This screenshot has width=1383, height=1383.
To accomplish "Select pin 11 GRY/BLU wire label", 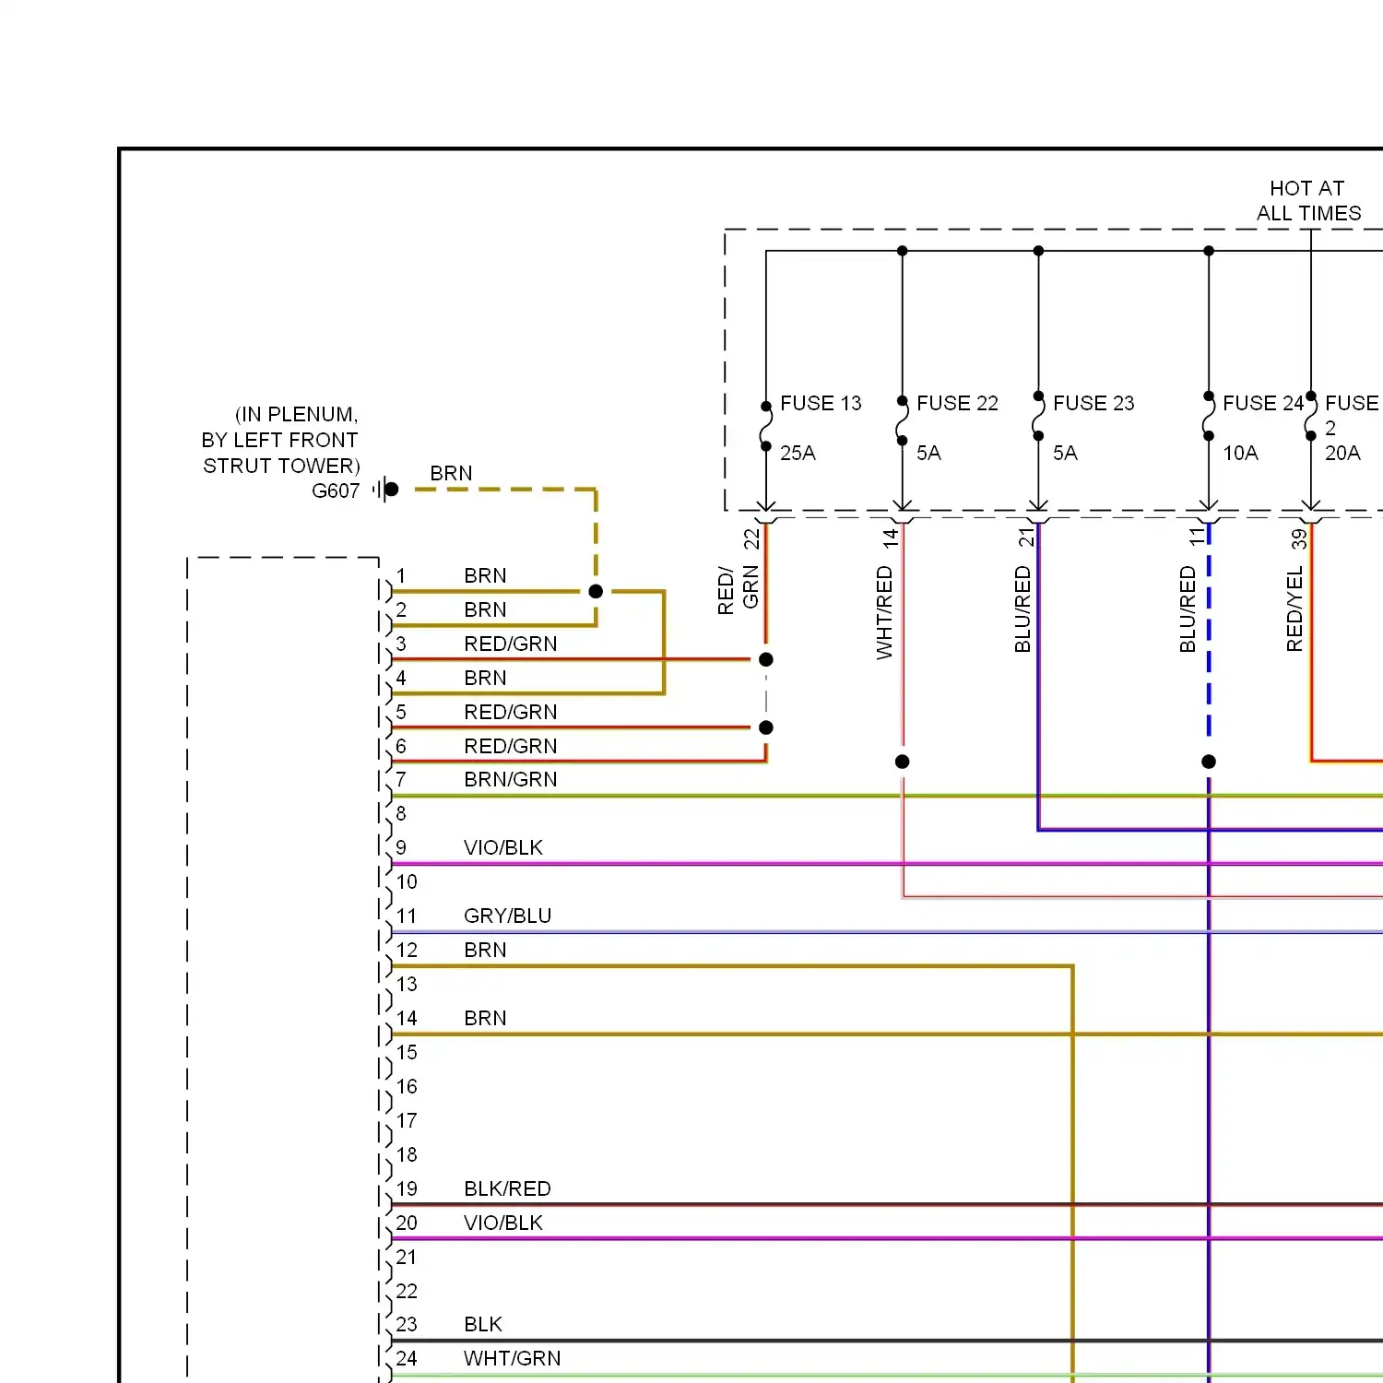I will point(507,916).
